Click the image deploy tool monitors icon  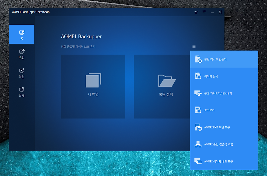coord(198,161)
